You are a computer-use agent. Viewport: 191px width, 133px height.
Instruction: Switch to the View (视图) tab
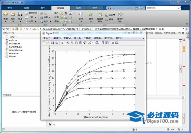click(95, 8)
